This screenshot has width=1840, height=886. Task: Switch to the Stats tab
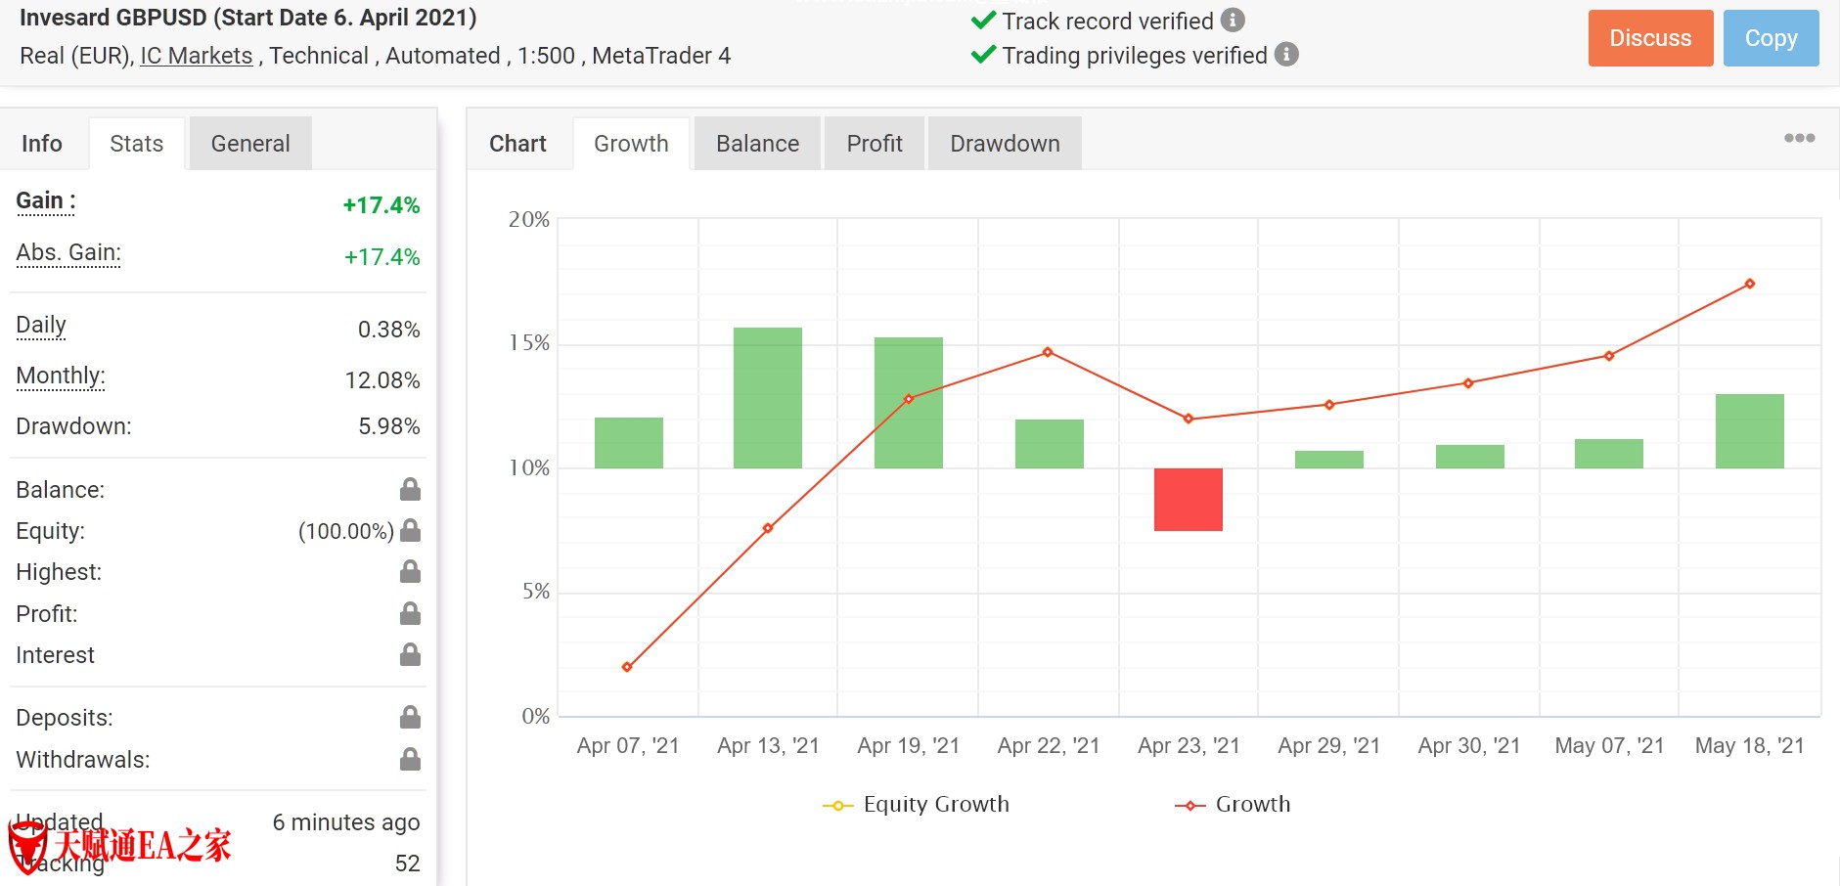[136, 144]
